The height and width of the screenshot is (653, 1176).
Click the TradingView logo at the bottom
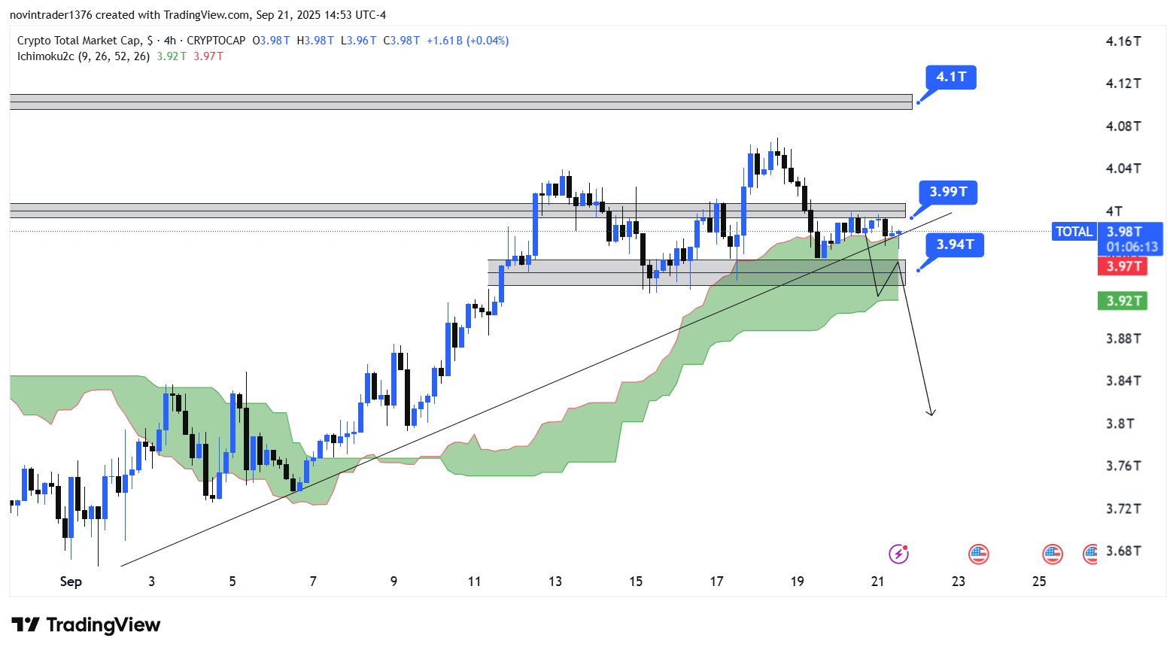click(86, 625)
